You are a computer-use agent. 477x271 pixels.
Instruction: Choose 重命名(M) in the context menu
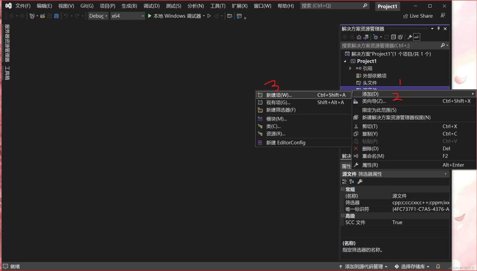(373, 156)
